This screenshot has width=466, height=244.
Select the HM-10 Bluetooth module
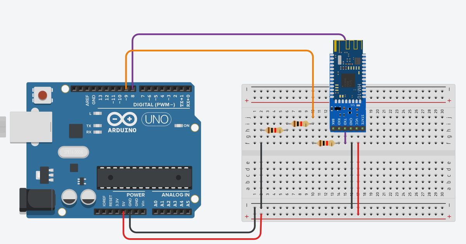tap(348, 86)
